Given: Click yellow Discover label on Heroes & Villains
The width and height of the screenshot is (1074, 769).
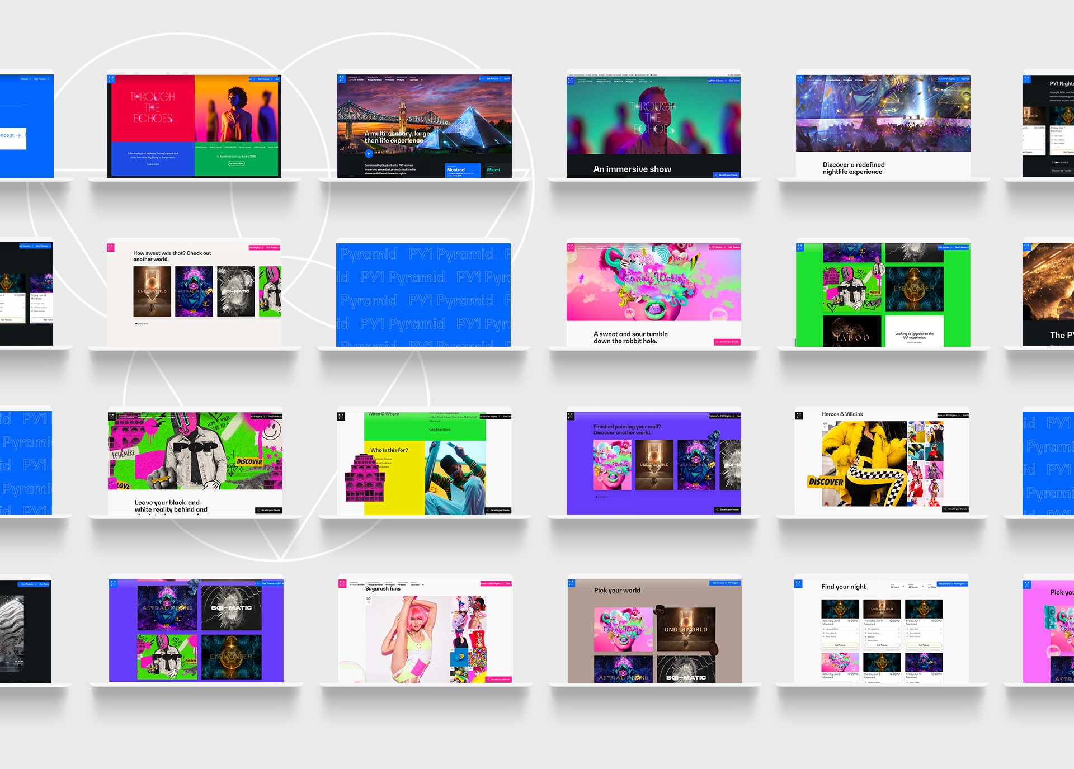Looking at the screenshot, I should coord(826,482).
